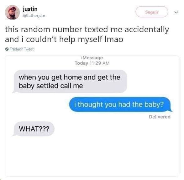Select the WHAT??? message bubble

tap(33, 129)
